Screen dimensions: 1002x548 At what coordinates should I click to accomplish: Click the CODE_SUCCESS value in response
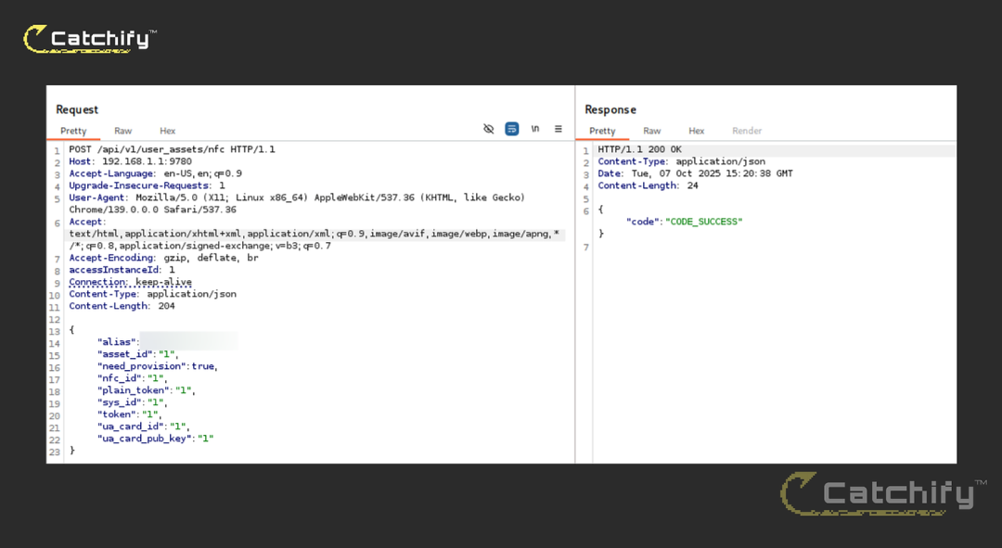pyautogui.click(x=703, y=222)
